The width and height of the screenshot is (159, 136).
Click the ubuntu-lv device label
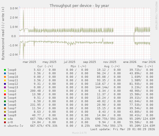pos(15,126)
